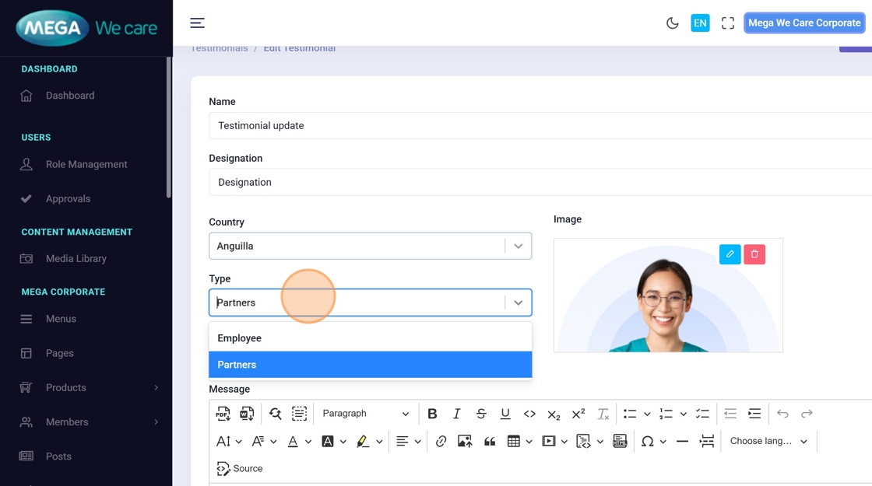Insert a horizontal line

(x=682, y=442)
